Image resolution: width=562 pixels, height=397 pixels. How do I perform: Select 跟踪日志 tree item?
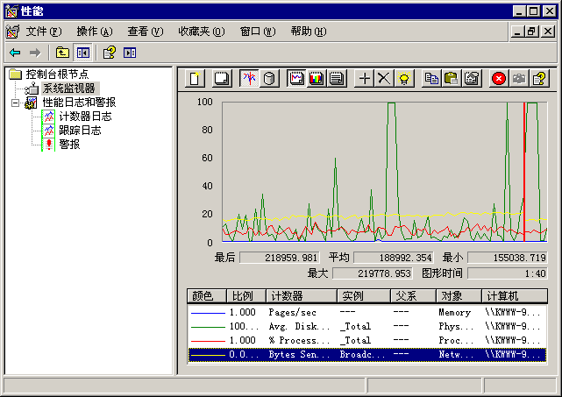click(x=80, y=131)
